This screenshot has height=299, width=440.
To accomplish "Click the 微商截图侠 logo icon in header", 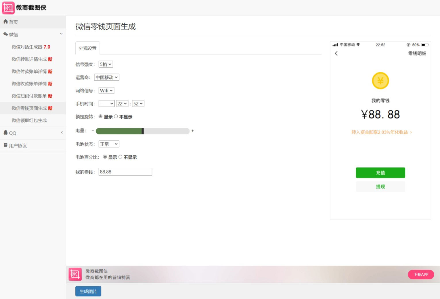I will click(x=8, y=8).
